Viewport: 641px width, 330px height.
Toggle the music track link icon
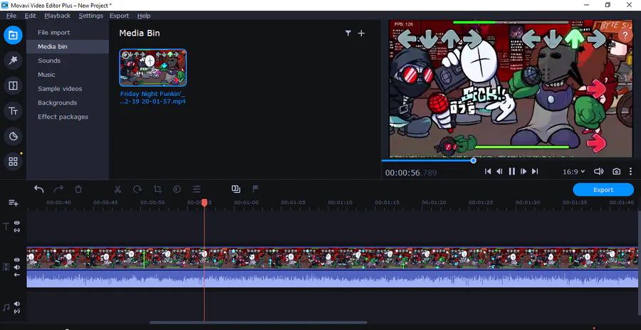[17, 312]
